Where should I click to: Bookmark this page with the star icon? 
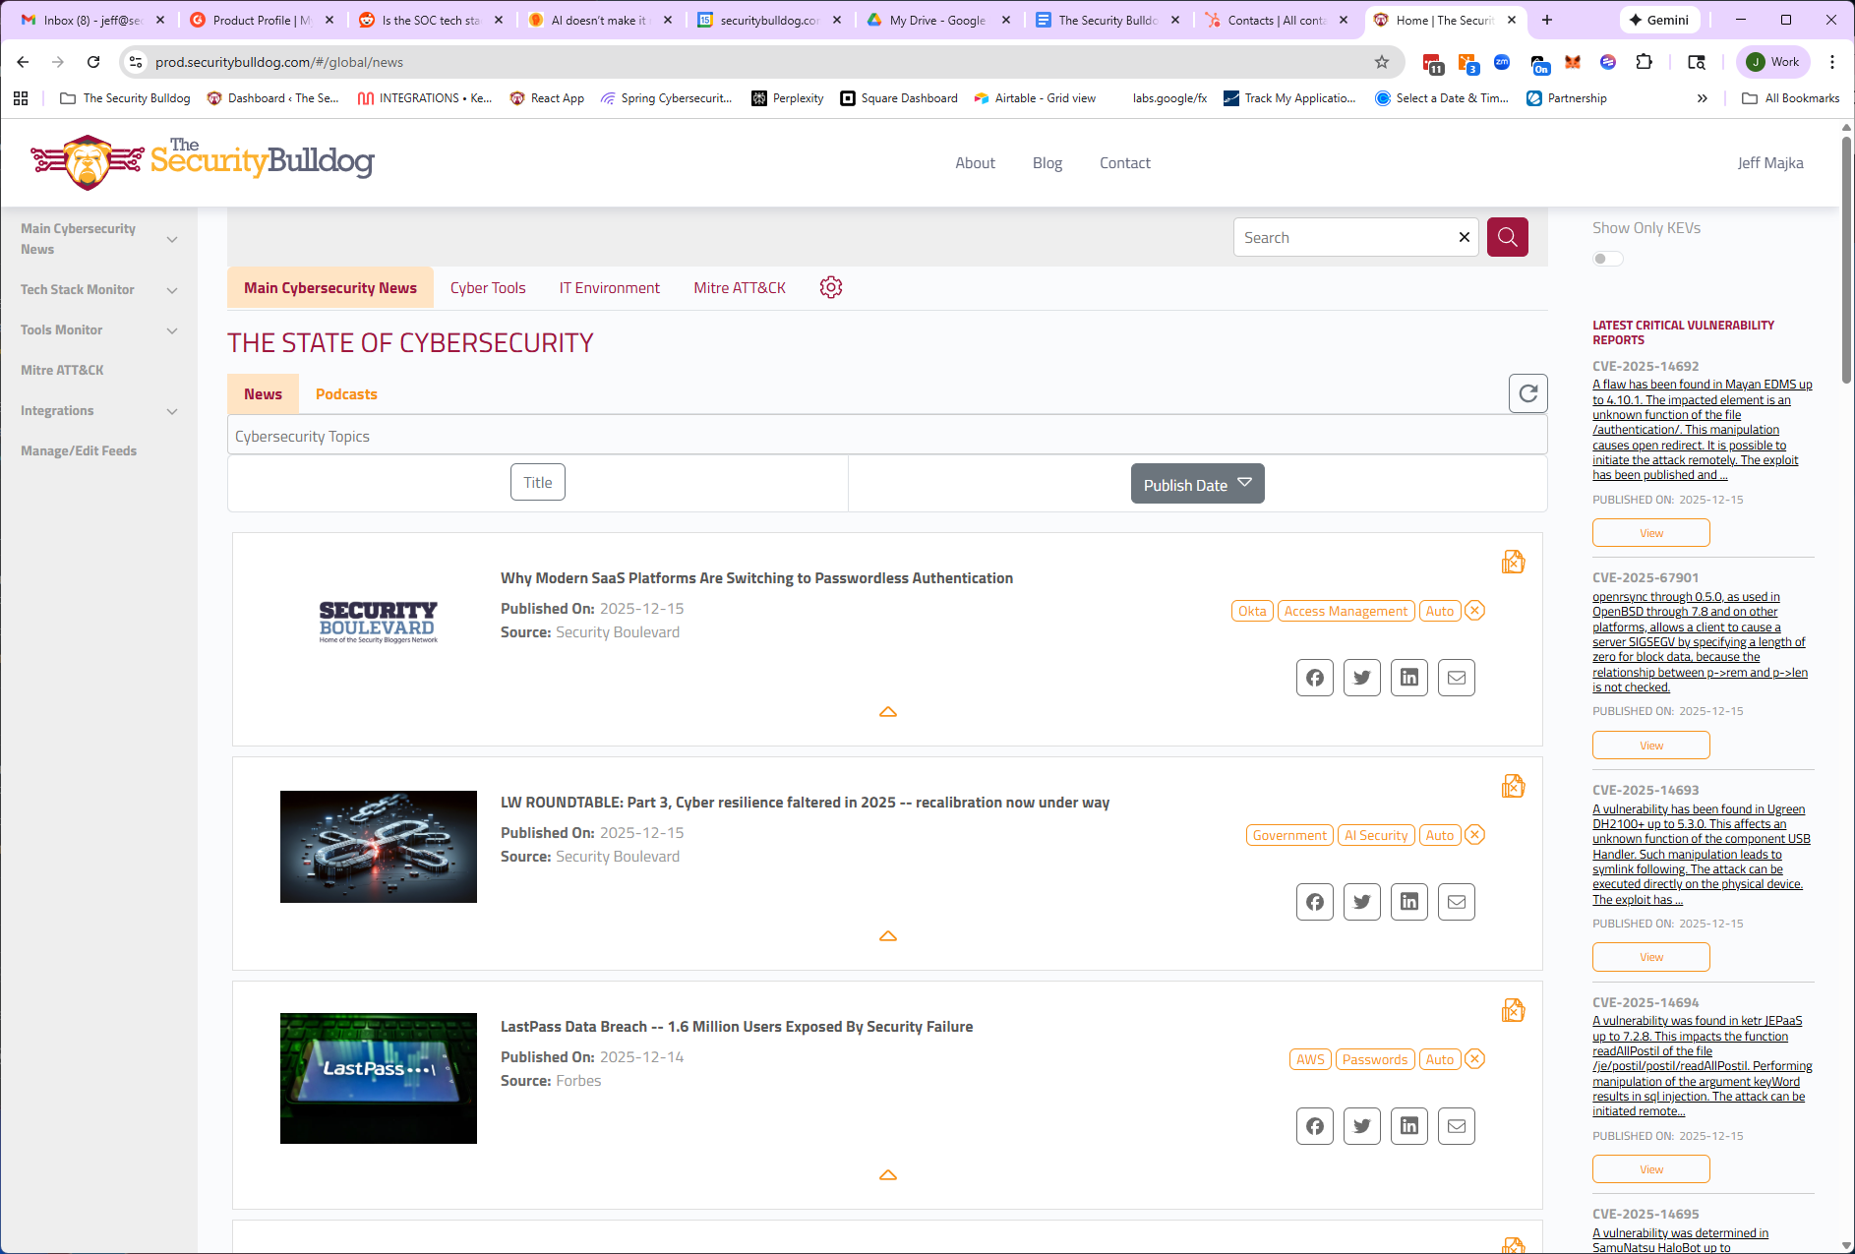click(1382, 62)
